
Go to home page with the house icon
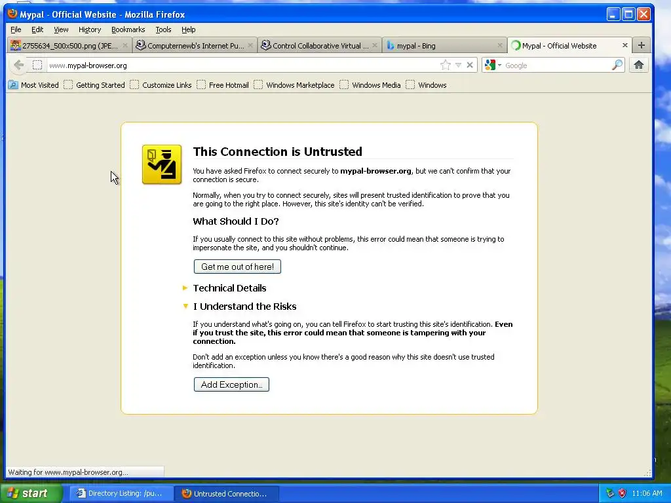639,65
